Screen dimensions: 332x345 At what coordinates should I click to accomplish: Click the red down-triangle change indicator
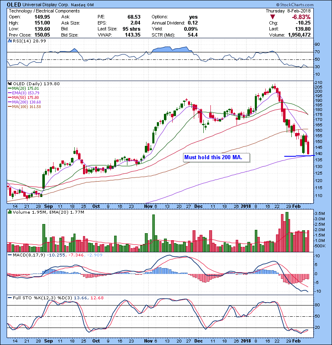click(x=273, y=17)
